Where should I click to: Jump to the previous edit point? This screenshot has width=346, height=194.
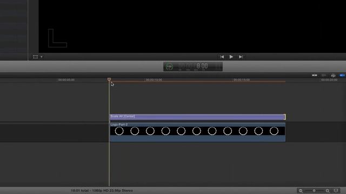222,57
